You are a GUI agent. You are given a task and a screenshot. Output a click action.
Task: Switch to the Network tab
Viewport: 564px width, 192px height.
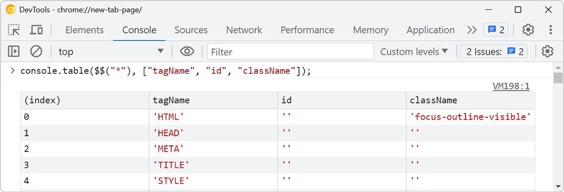(x=244, y=30)
